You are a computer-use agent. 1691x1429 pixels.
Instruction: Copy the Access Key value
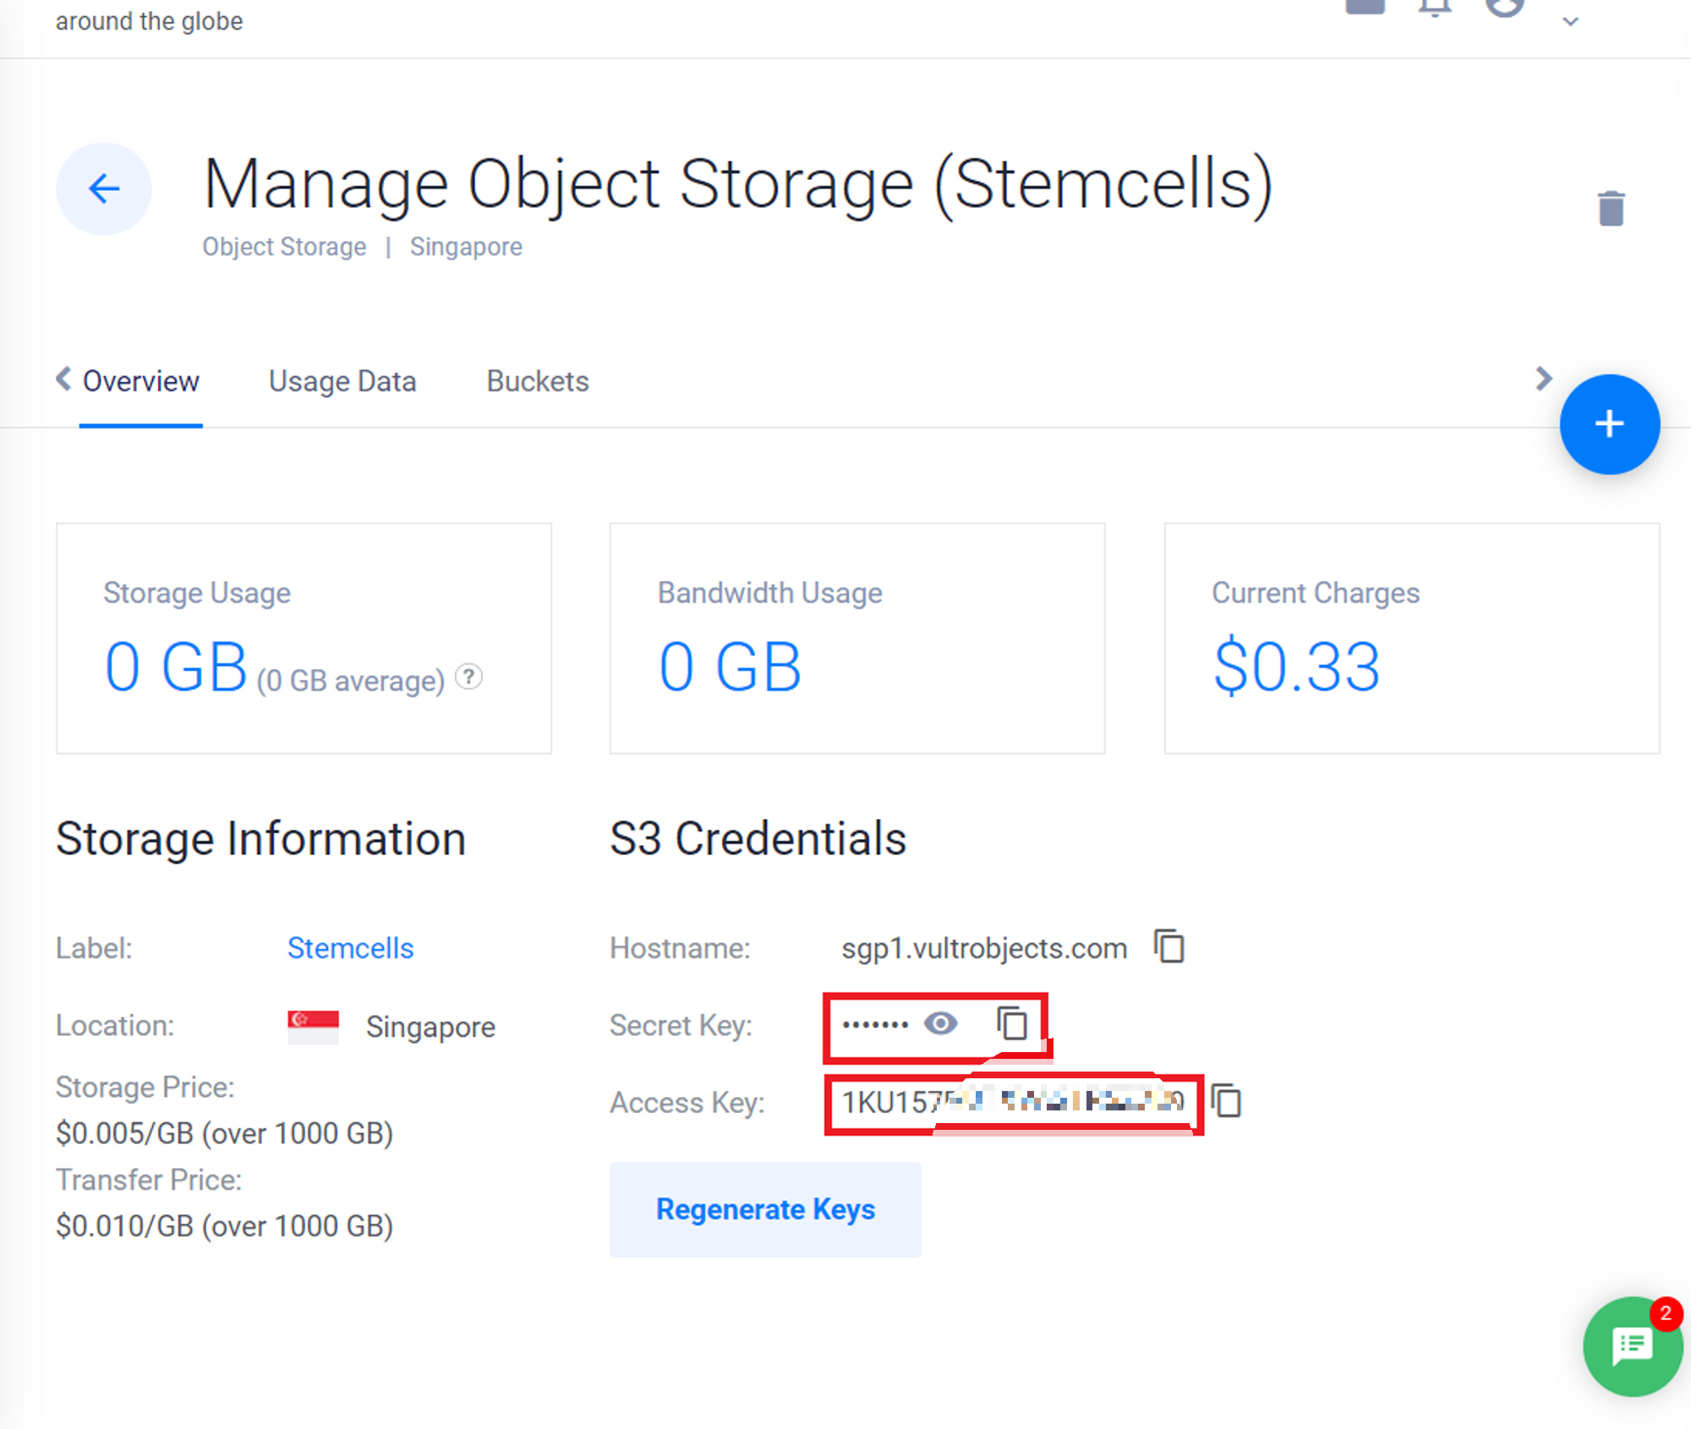pos(1227,1101)
